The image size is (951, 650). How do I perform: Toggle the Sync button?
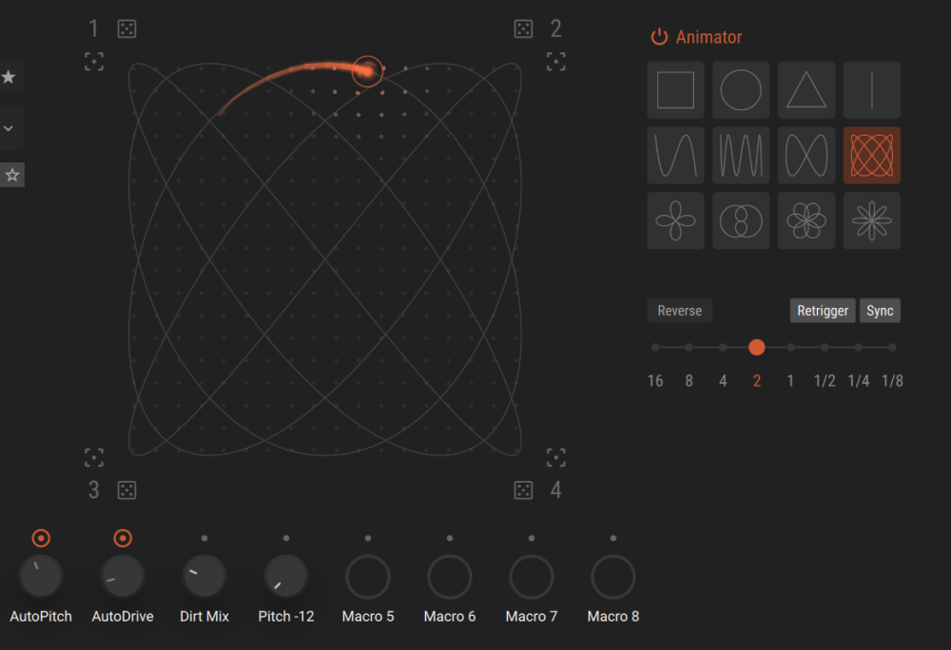(880, 311)
